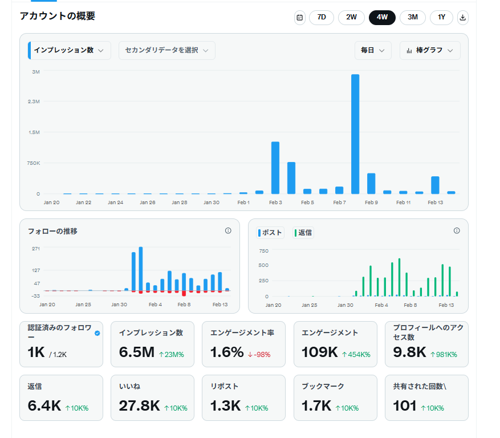Screen dimensions: 500x438
Task: Select the 3M time range
Action: [413, 18]
